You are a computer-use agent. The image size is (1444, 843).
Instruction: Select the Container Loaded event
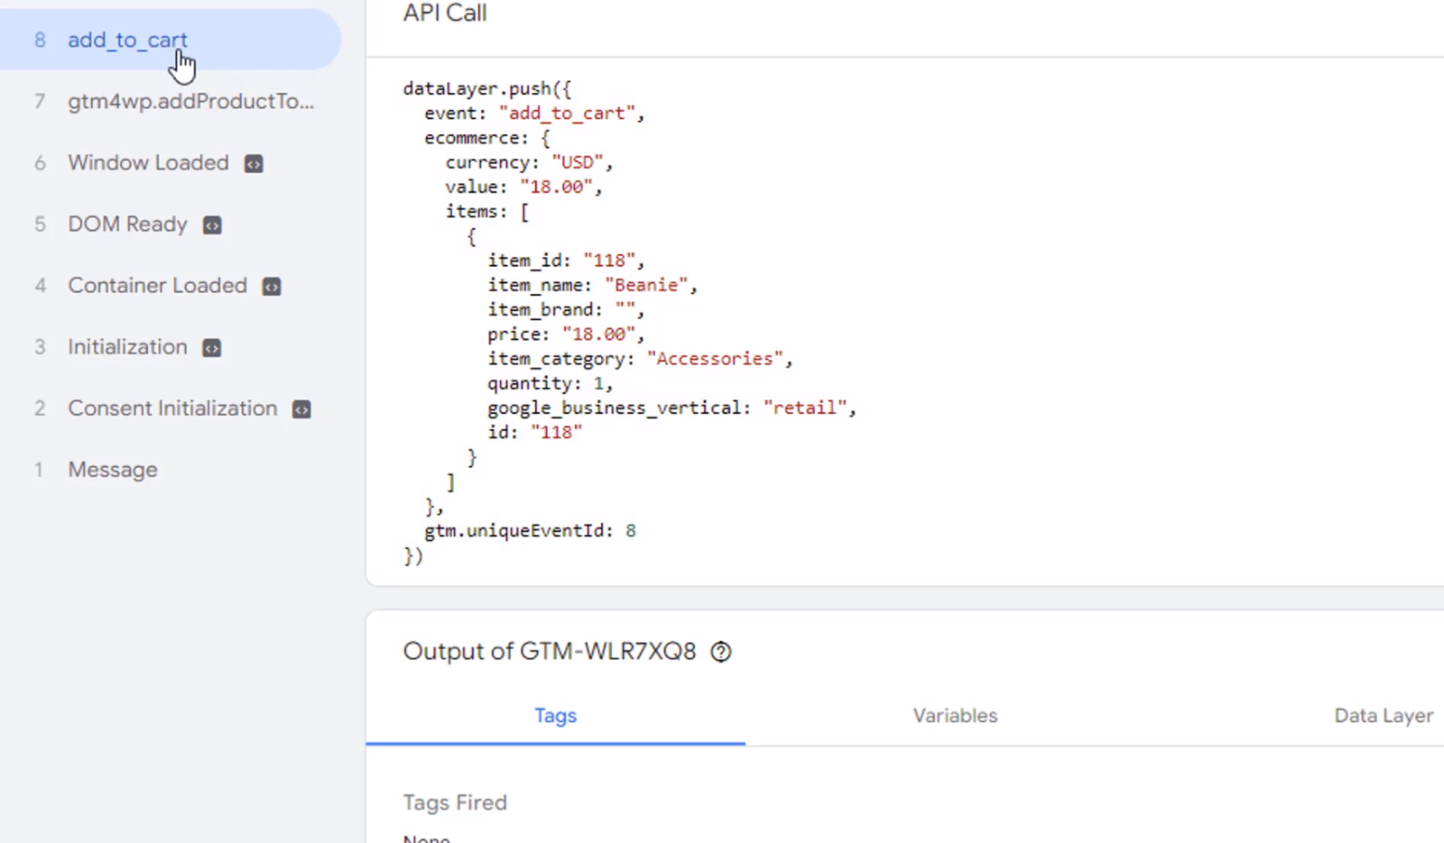pyautogui.click(x=157, y=286)
